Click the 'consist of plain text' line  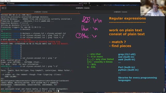(x=127, y=34)
